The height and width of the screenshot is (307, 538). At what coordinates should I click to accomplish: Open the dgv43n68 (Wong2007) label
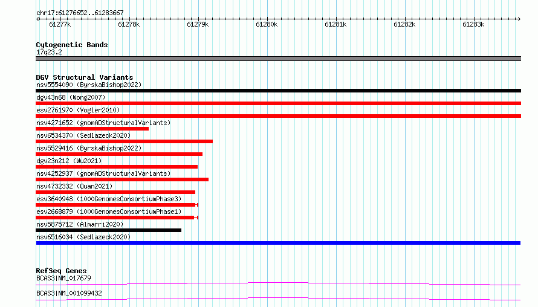pyautogui.click(x=71, y=97)
